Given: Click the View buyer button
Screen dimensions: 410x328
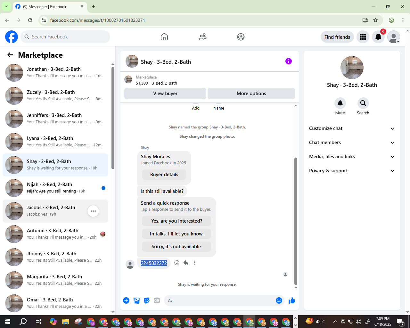Looking at the screenshot, I should [x=165, y=94].
